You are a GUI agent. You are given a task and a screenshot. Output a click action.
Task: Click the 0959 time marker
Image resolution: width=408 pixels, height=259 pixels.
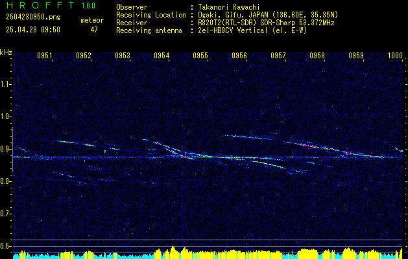point(356,55)
